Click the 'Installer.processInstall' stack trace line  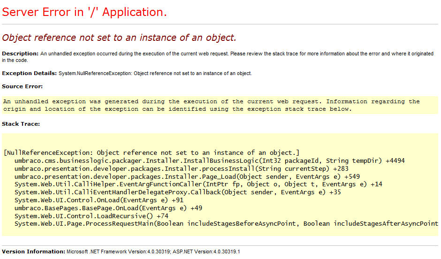click(178, 168)
